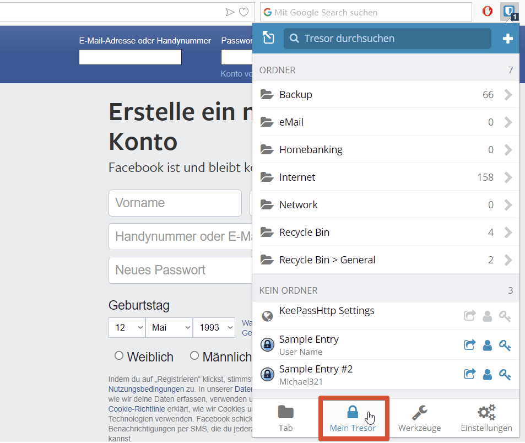This screenshot has height=443, width=525.
Task: Click key icon for KeePassHttp Settings
Action: (505, 316)
